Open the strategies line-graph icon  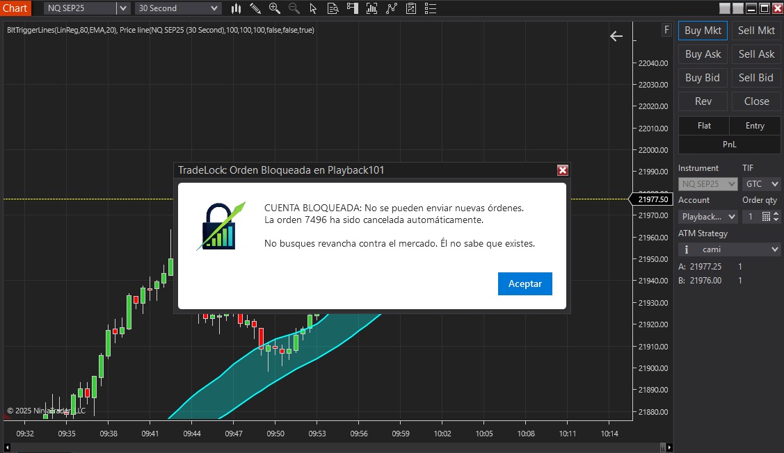click(x=392, y=8)
